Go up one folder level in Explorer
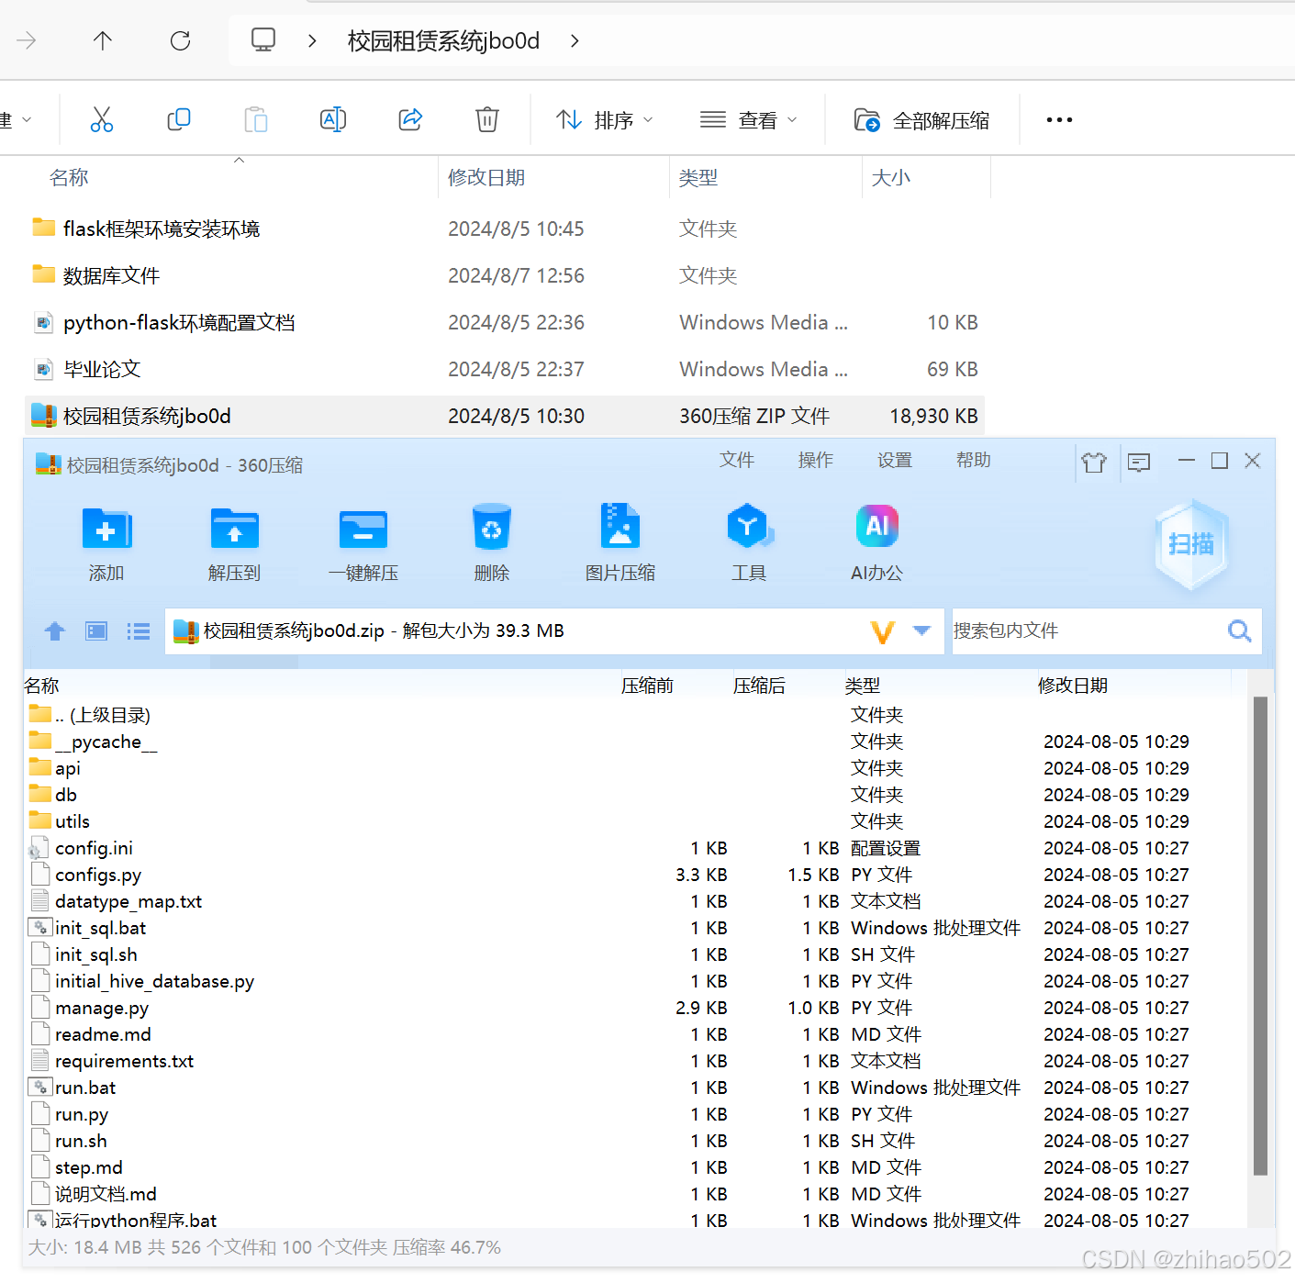The width and height of the screenshot is (1295, 1283). (x=103, y=40)
